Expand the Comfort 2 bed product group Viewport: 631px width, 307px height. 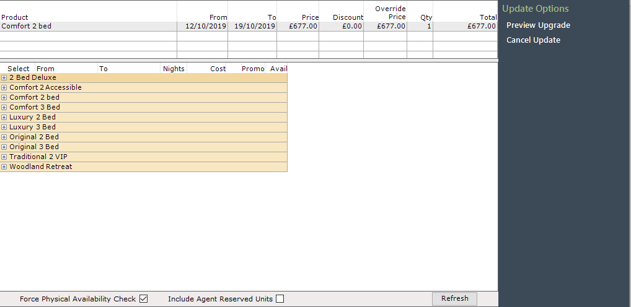click(x=4, y=98)
